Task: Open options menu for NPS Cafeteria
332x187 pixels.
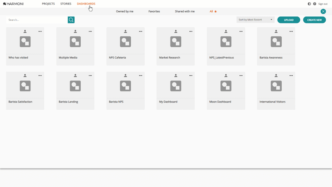Action: (x=140, y=31)
